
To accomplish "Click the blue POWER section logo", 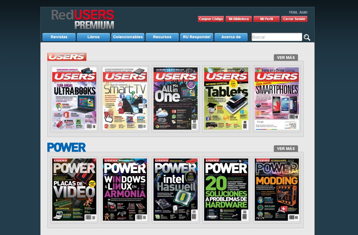I will (x=66, y=147).
